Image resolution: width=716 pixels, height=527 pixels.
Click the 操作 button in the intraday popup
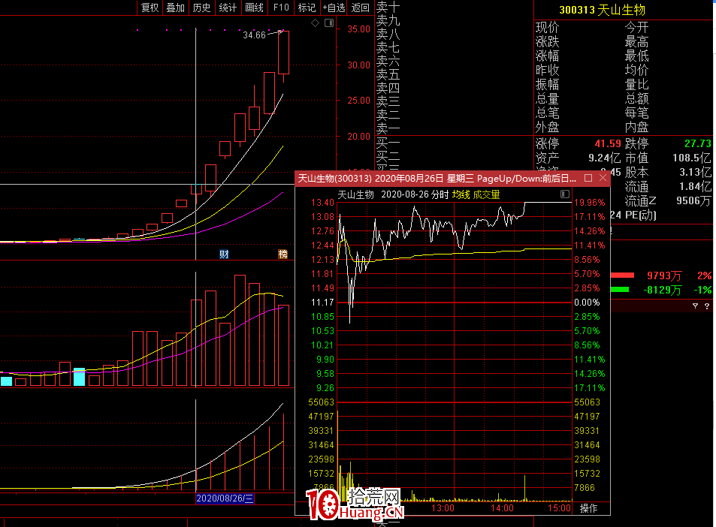[588, 508]
